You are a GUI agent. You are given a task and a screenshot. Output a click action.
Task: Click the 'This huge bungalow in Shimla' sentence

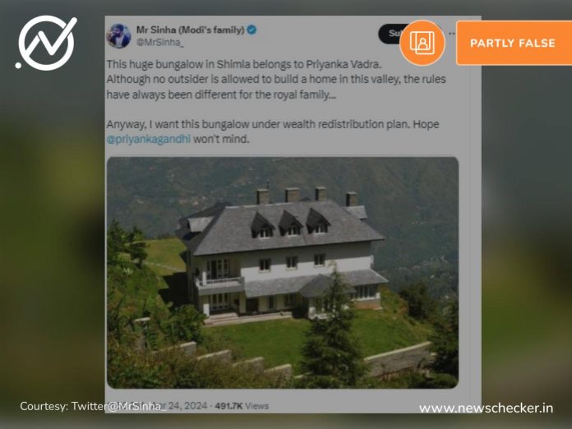tap(244, 64)
